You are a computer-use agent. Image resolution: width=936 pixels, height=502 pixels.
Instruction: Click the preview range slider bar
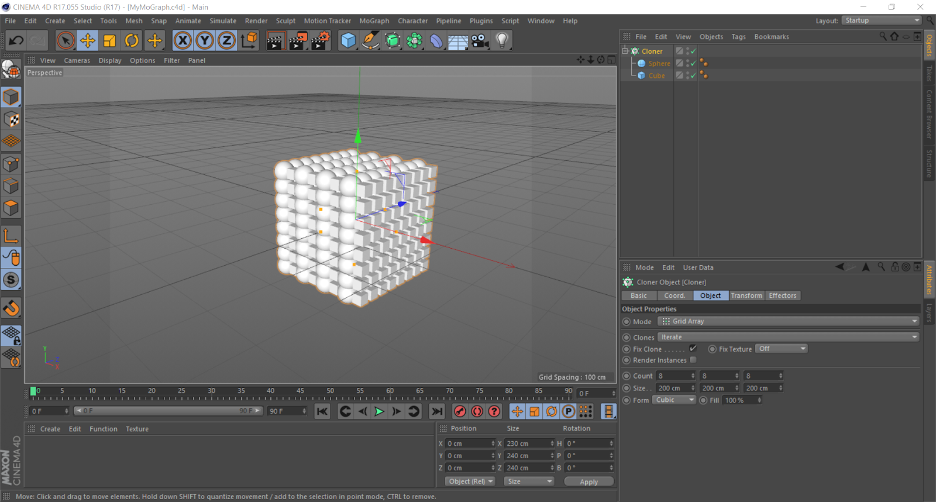click(168, 411)
